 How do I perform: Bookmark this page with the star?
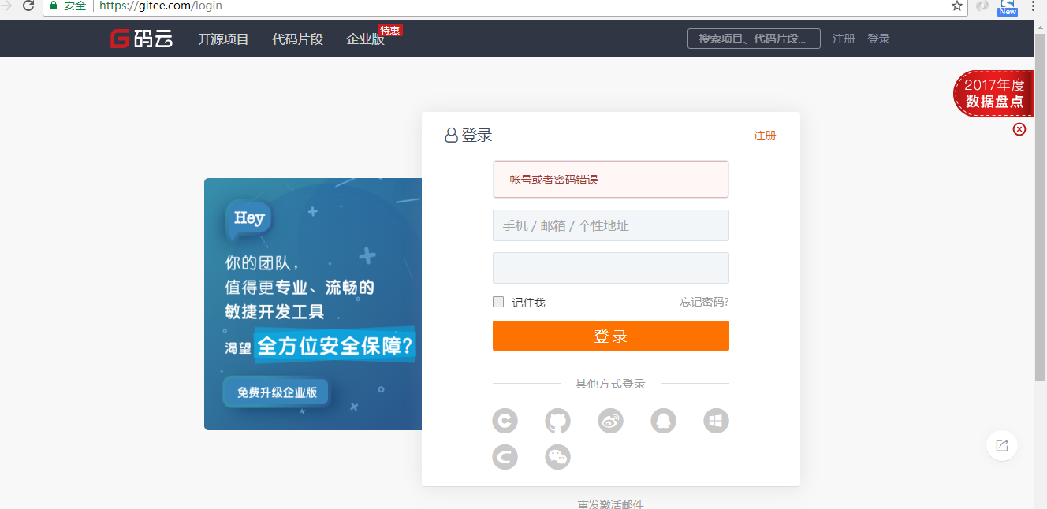pyautogui.click(x=956, y=6)
